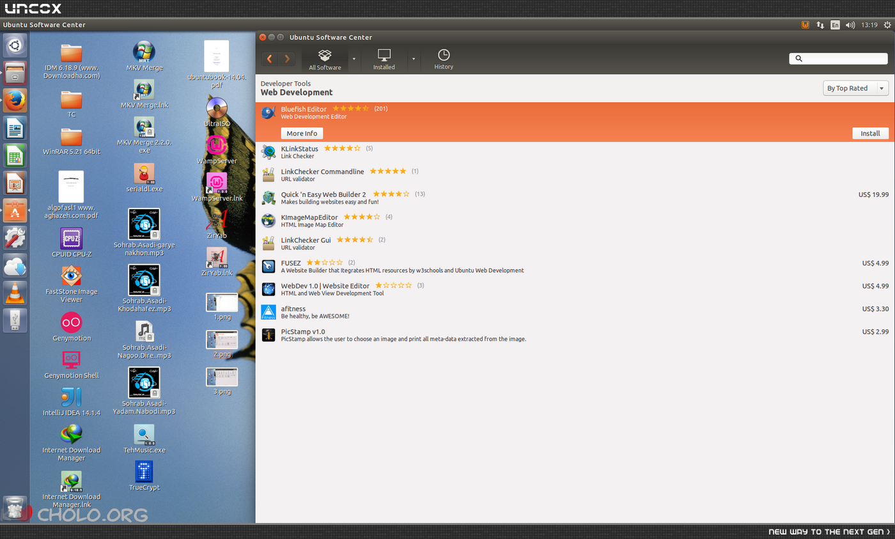Click the Ubuntu Software Center launcher icon
Viewport: 895px width, 539px height.
point(15,210)
